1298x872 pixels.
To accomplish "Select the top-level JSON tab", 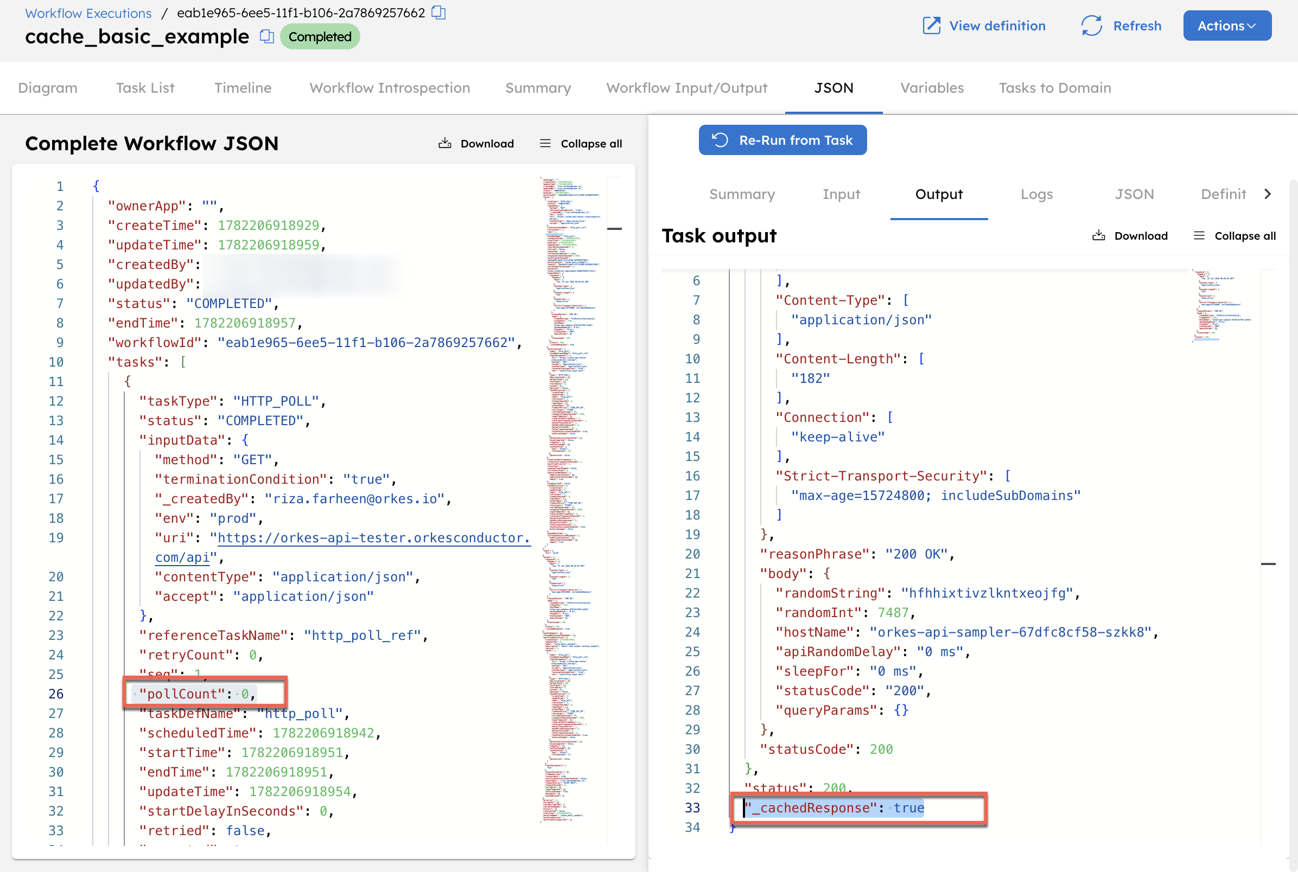I will click(x=833, y=88).
